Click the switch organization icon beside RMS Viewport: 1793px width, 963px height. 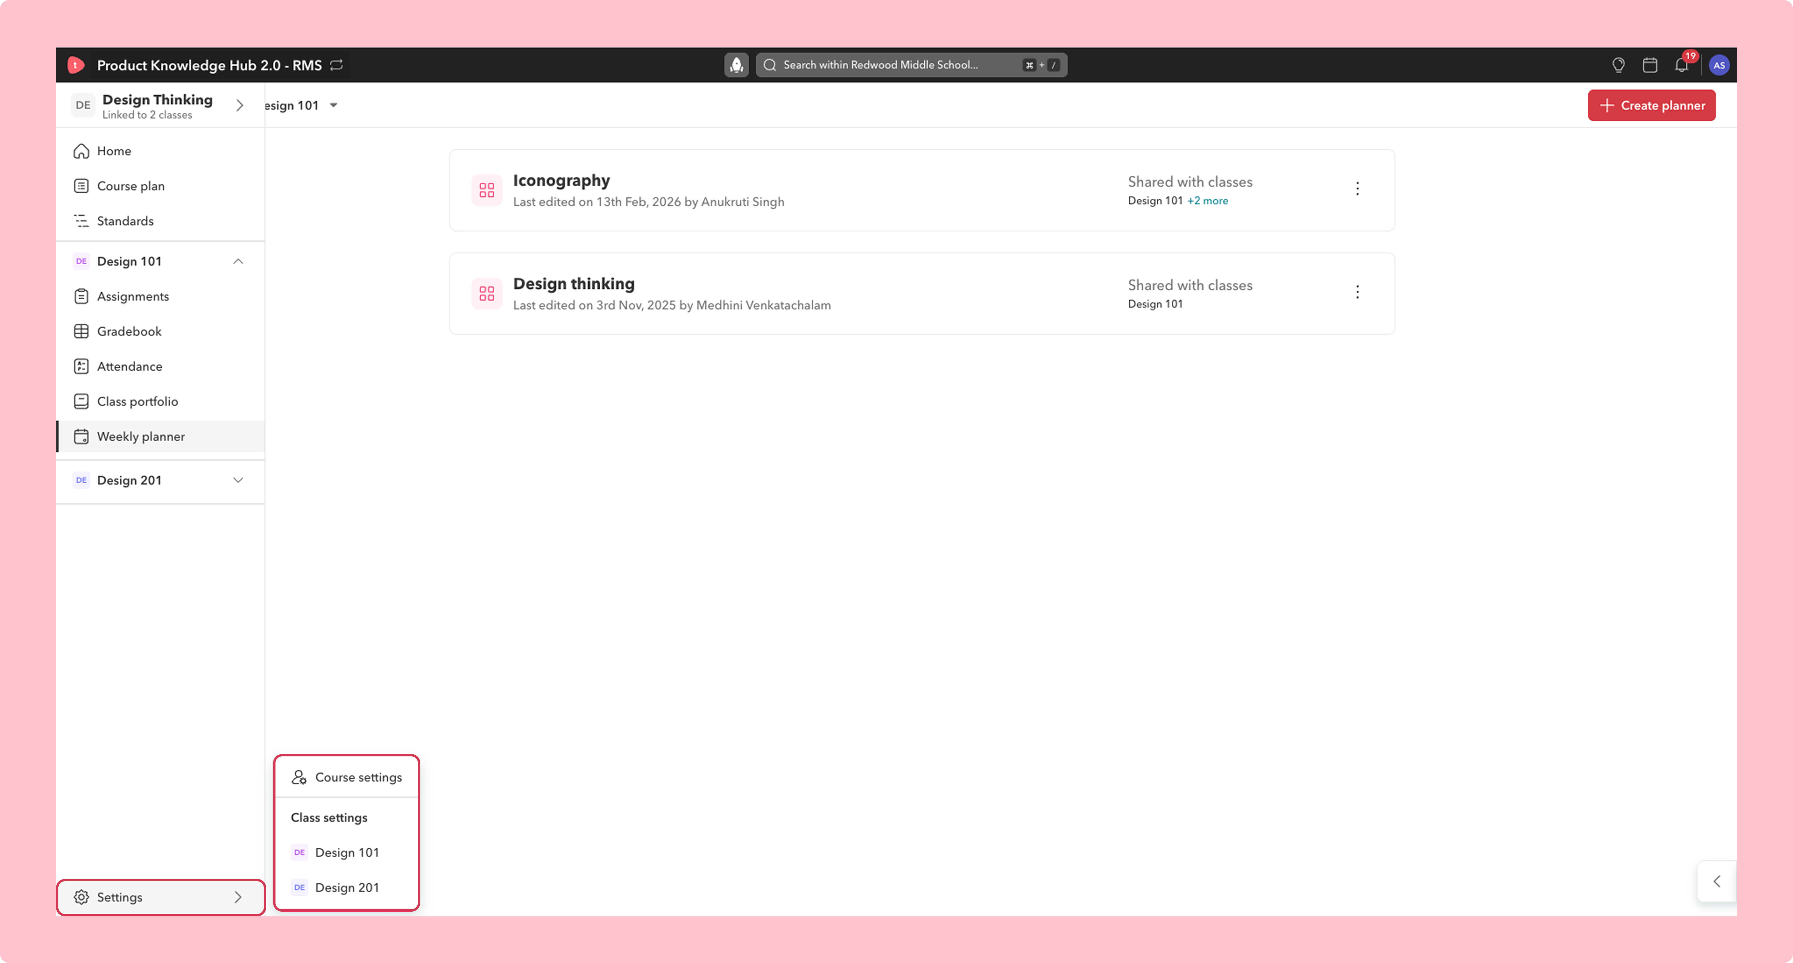337,65
